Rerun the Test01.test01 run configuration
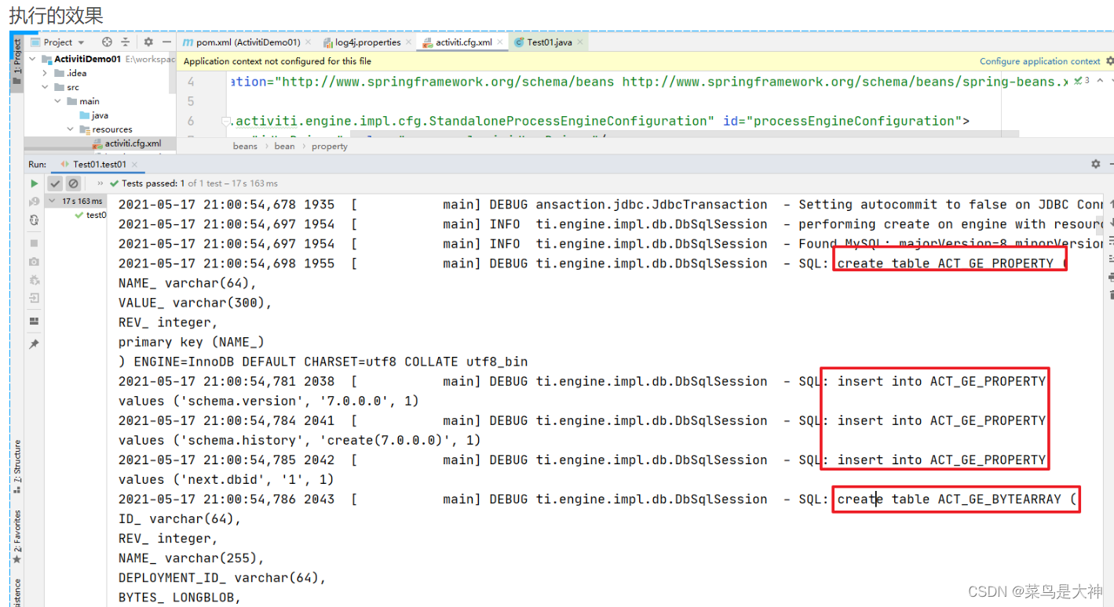Screen dimensions: 1114x607 pos(35,183)
